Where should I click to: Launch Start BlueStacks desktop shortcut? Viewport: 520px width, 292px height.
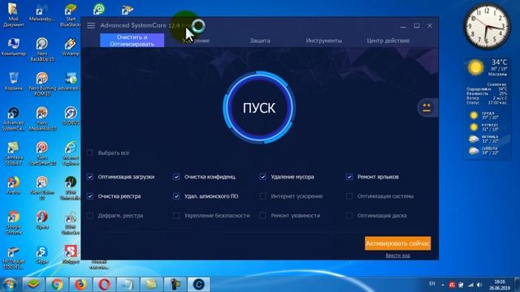click(71, 15)
